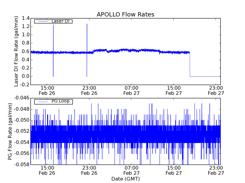Click the 0.6 y-axis tick label
Image resolution: width=245 pixels, height=183 pixels.
click(x=26, y=52)
